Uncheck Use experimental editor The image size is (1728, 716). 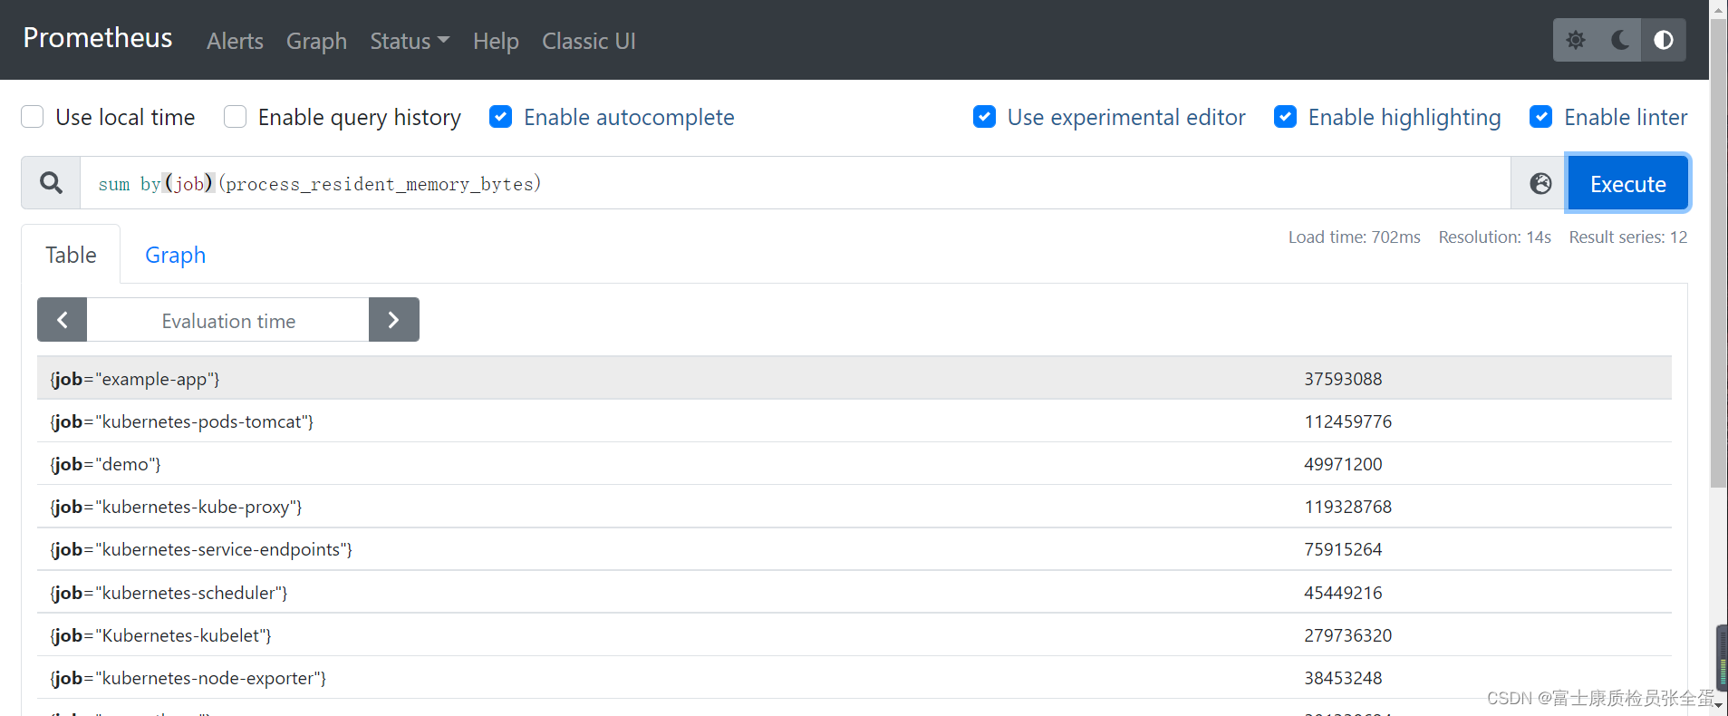click(984, 117)
